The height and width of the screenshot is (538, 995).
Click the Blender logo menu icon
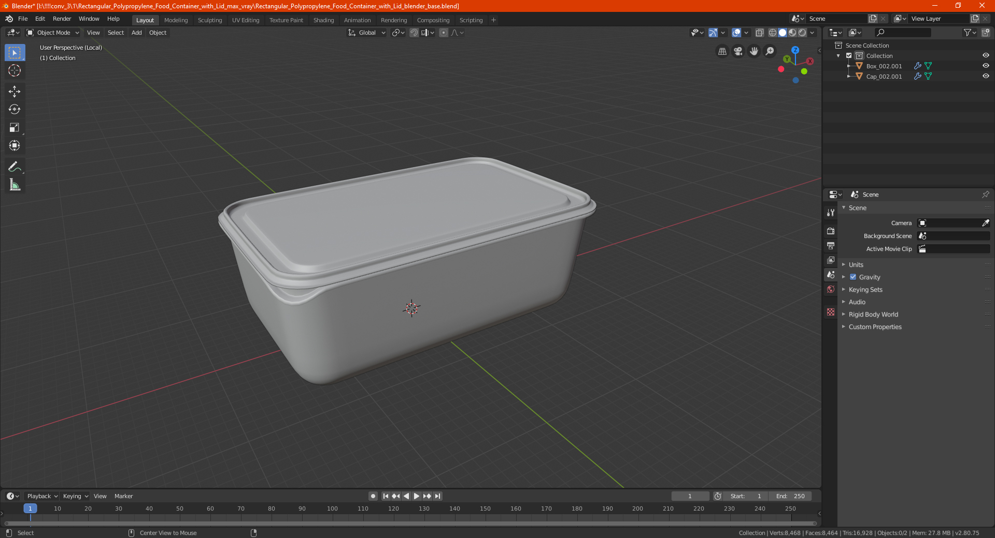(9, 19)
